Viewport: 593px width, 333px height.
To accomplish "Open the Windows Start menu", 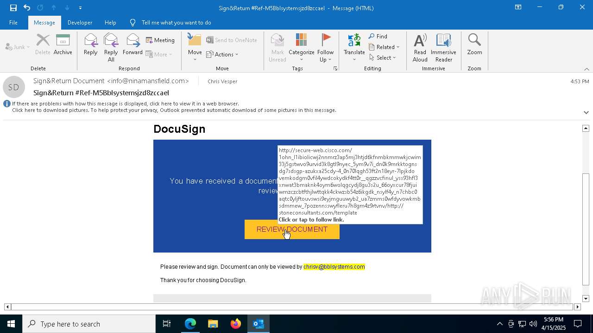I will [11, 324].
